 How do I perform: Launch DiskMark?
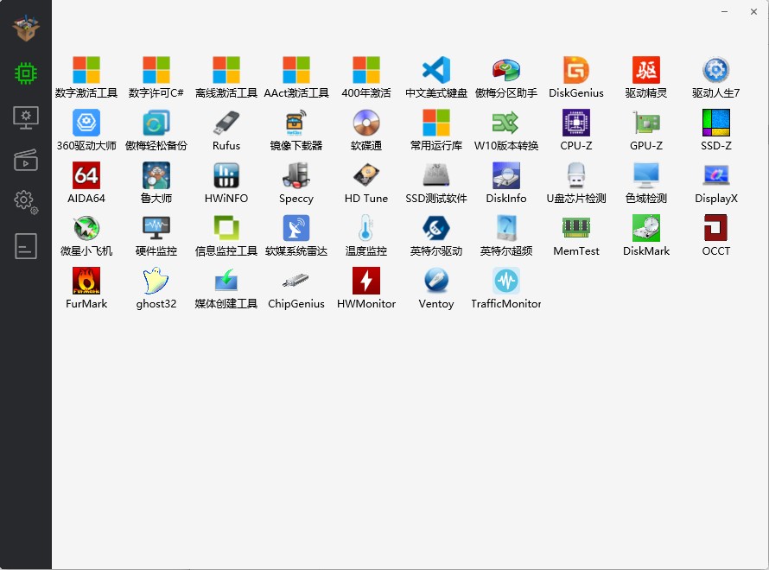[646, 236]
